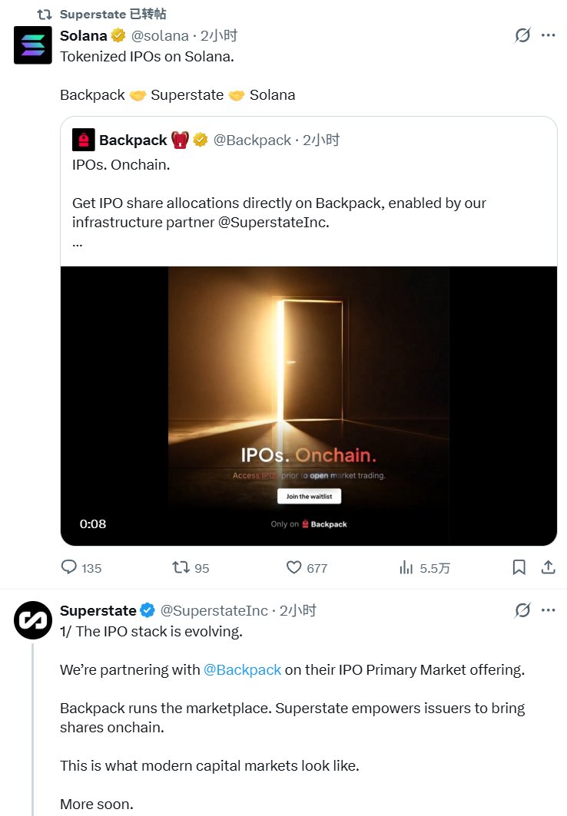Click the Backpack avatar in quoted post
The height and width of the screenshot is (816, 567).
(83, 140)
